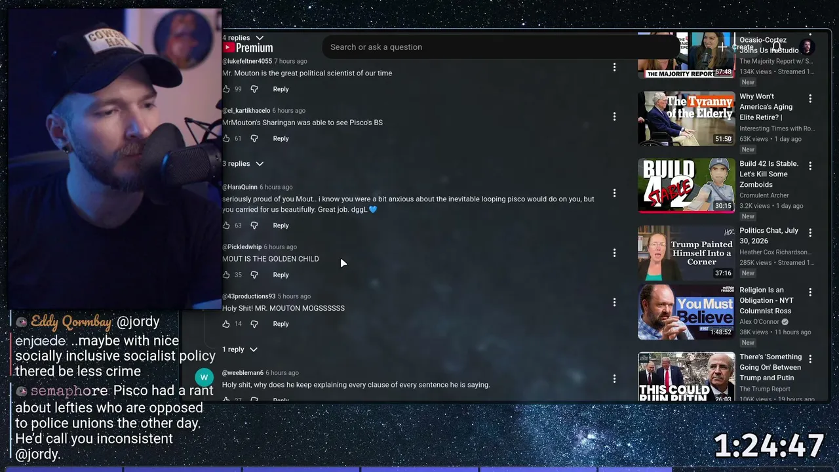Like the comment by @lukefeltner4055
Viewport: 839px width, 472px height.
[226, 89]
